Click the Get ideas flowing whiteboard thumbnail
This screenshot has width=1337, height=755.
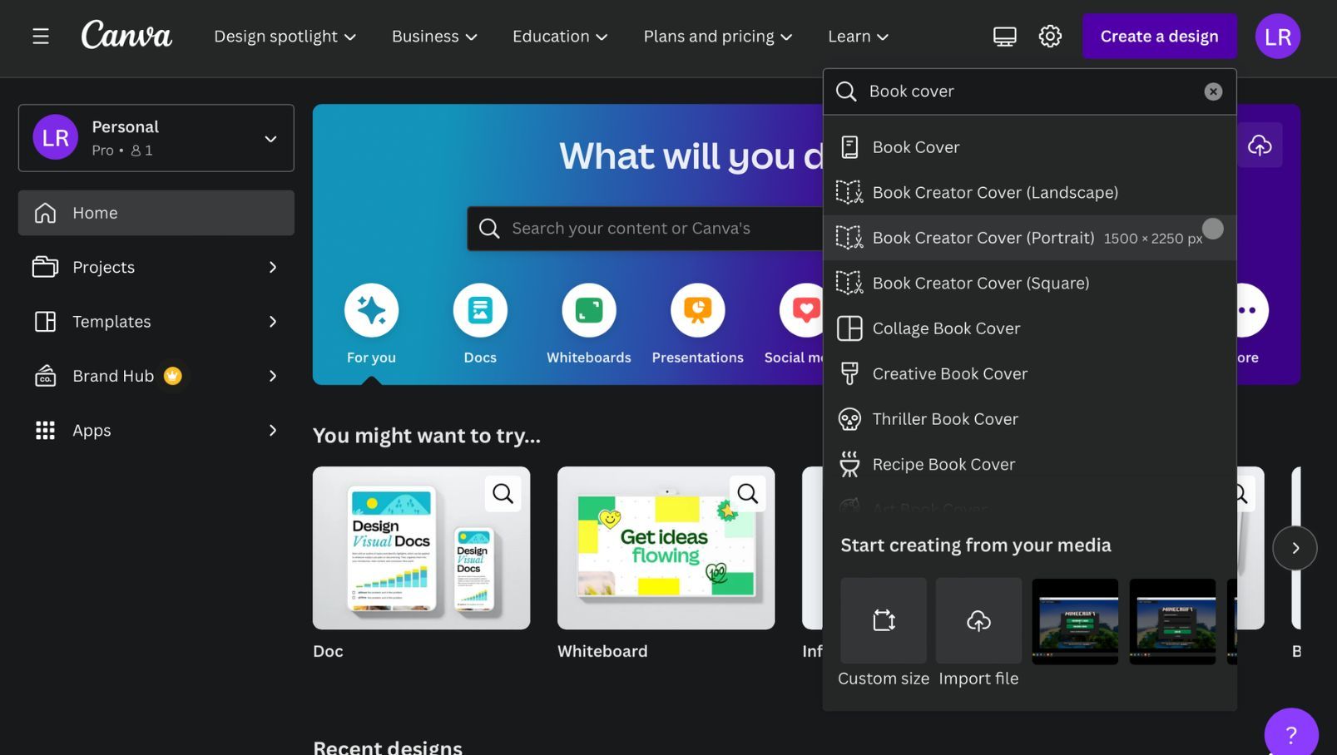pos(666,547)
